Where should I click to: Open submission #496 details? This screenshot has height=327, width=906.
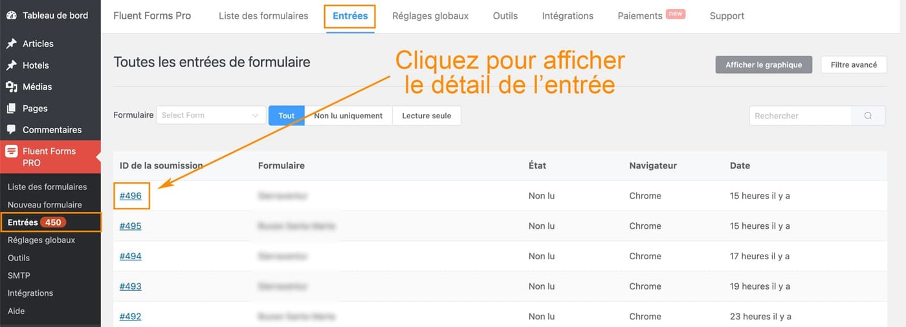[x=130, y=196]
